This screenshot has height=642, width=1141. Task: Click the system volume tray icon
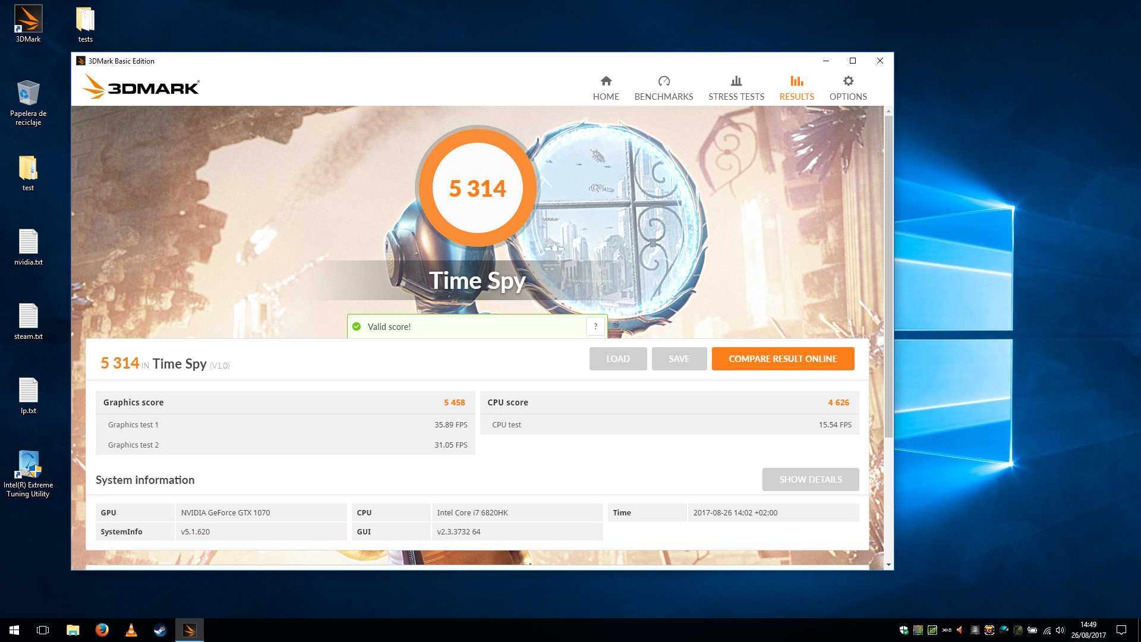click(x=1060, y=630)
